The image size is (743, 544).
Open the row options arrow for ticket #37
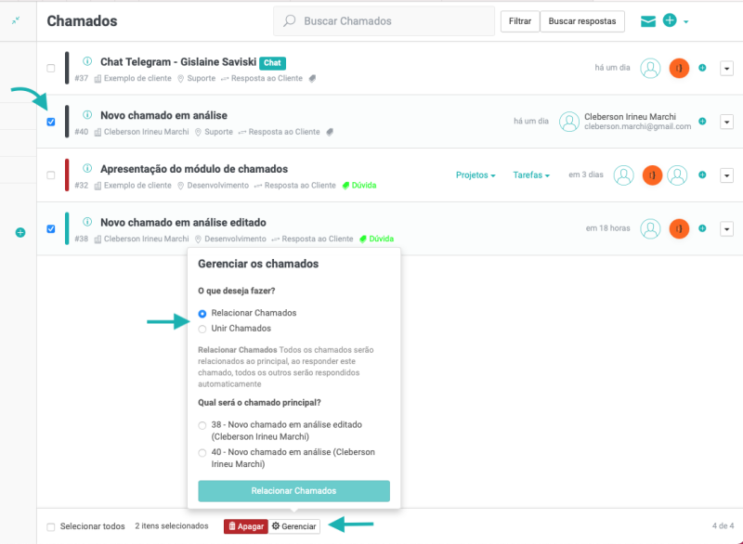[x=726, y=68]
